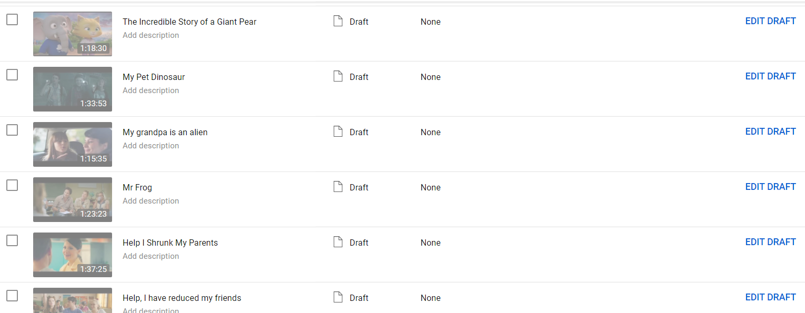
Task: Select the Help I Shrunk My Parents checkbox
Action: pos(12,240)
